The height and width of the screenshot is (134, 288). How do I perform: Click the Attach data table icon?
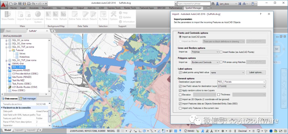click(85, 14)
